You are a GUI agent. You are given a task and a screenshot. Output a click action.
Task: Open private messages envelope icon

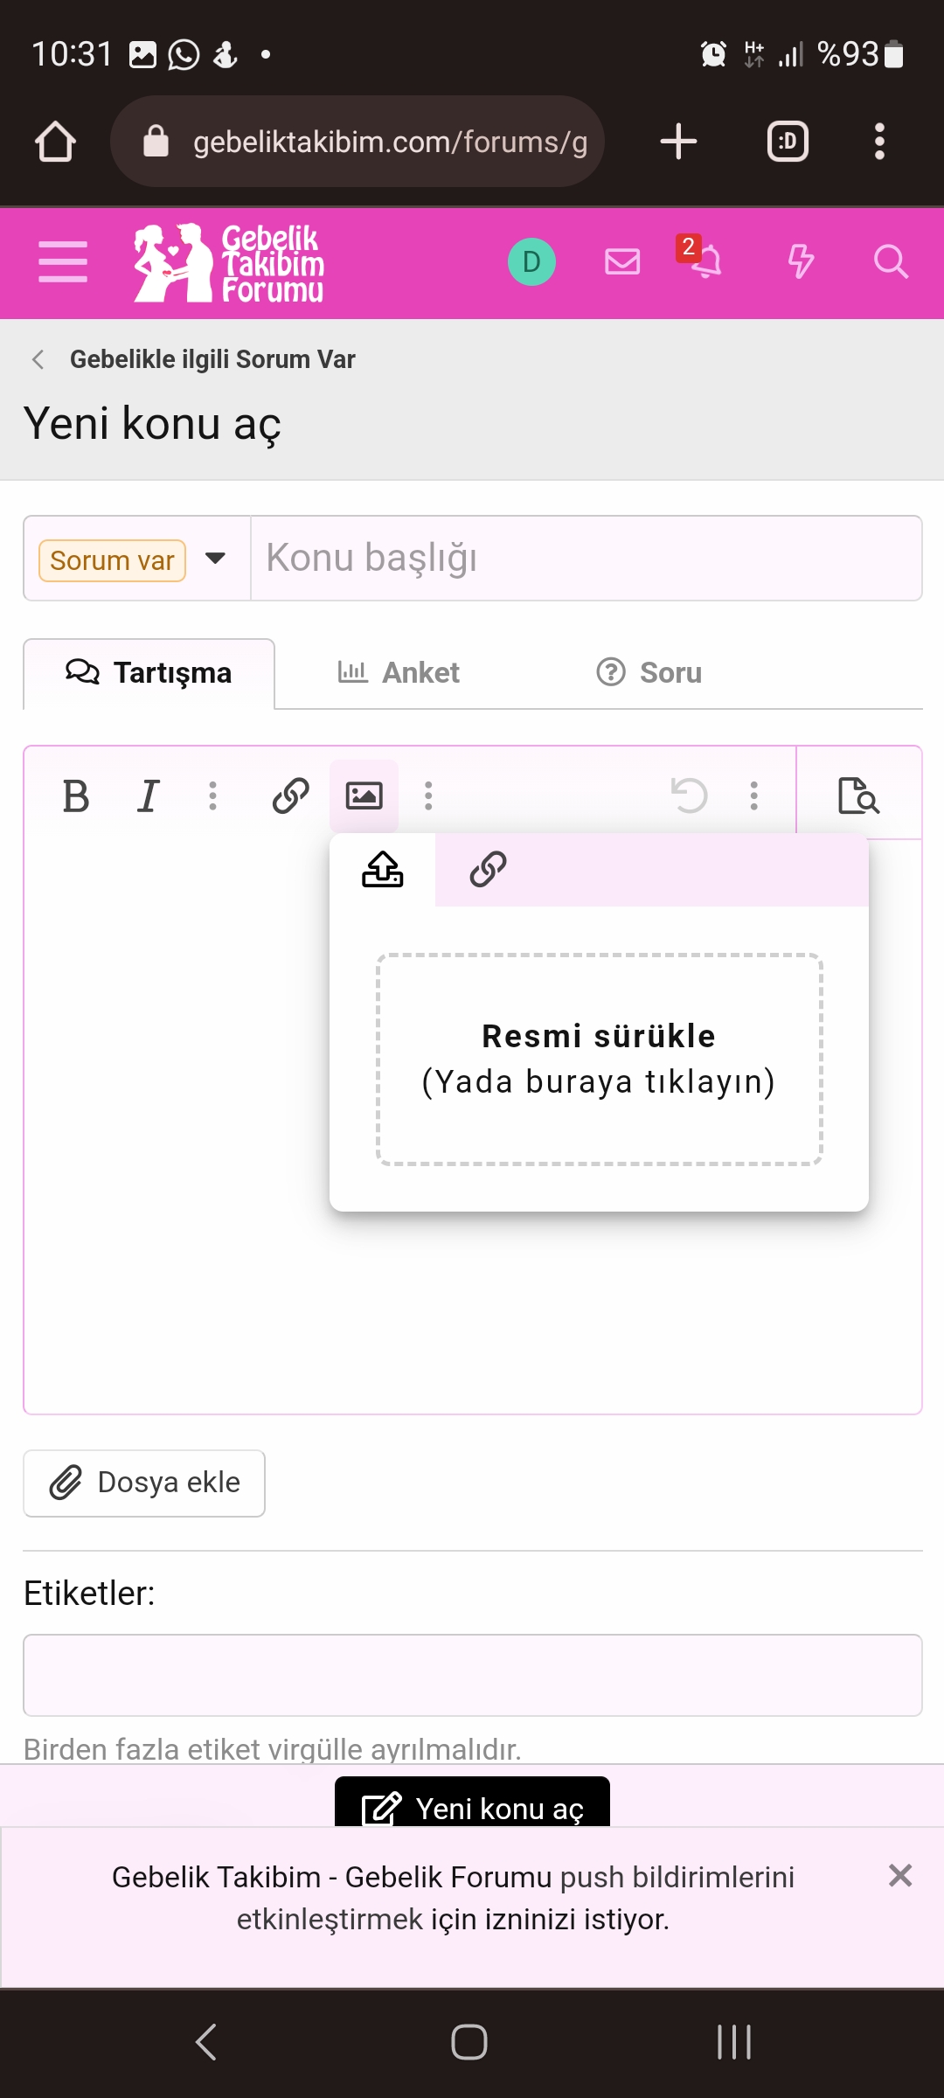point(621,261)
